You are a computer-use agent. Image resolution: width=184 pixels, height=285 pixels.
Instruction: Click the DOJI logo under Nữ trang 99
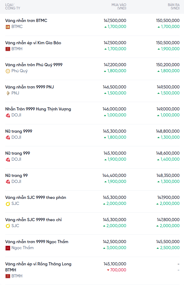[x=8, y=182]
